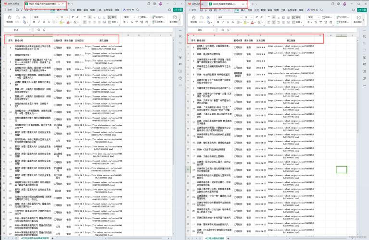The width and height of the screenshot is (369, 240).
Task: Click the percent style icon in left window
Action: pos(131,22)
